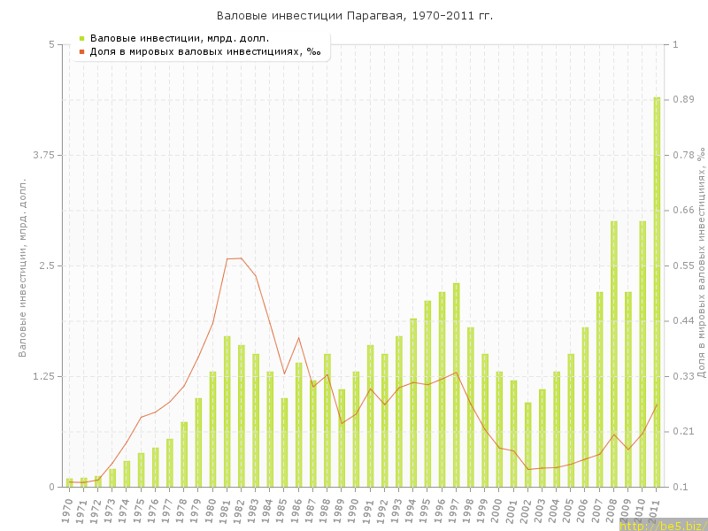Screen dimensions: 708x531
Task: Toggle the 'Валовые инвестиции, млрд. долл.' legend entry
Action: (x=180, y=38)
